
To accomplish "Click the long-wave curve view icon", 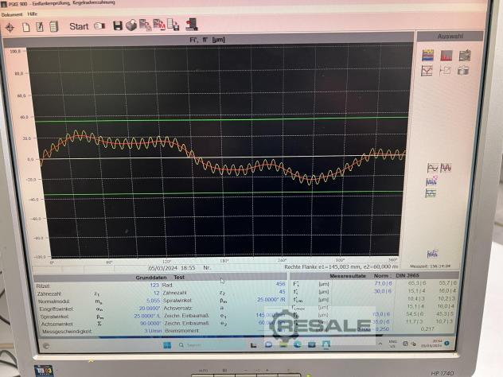I will click(x=432, y=168).
